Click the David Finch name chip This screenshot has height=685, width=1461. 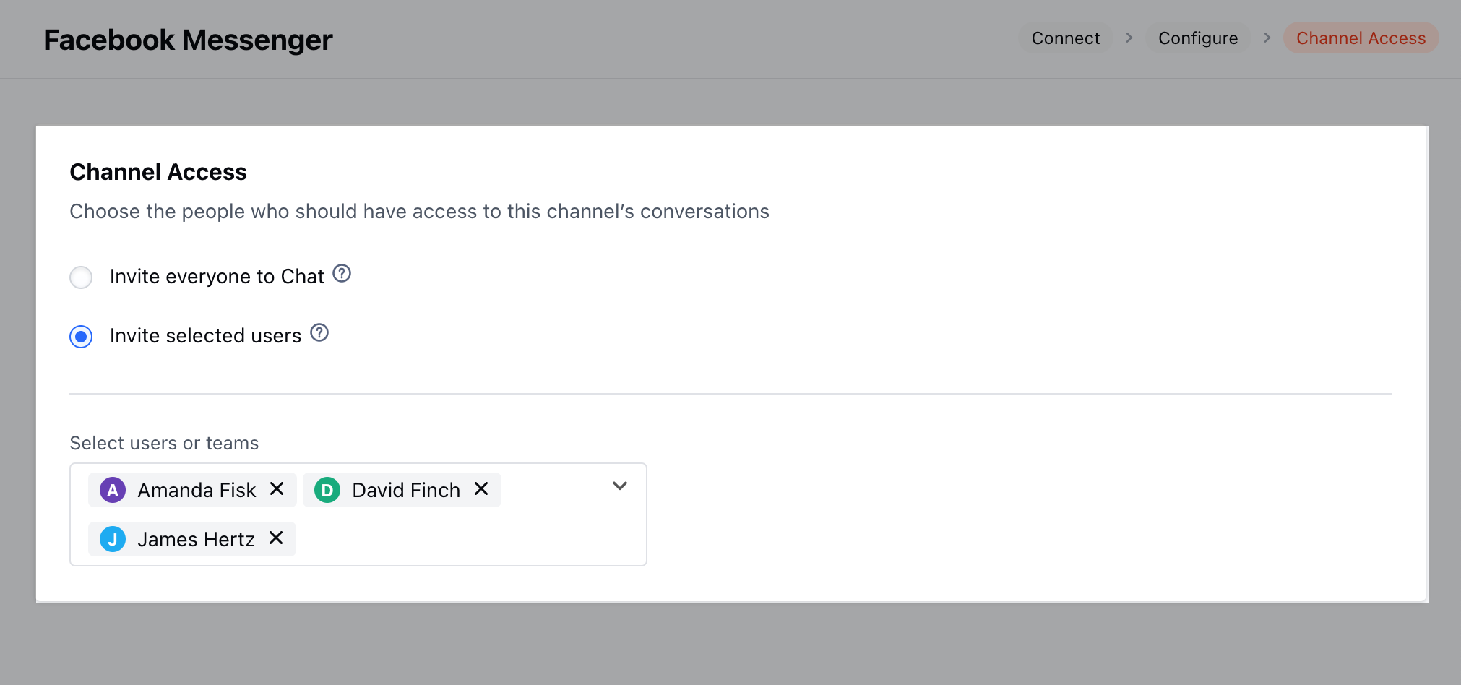click(402, 490)
